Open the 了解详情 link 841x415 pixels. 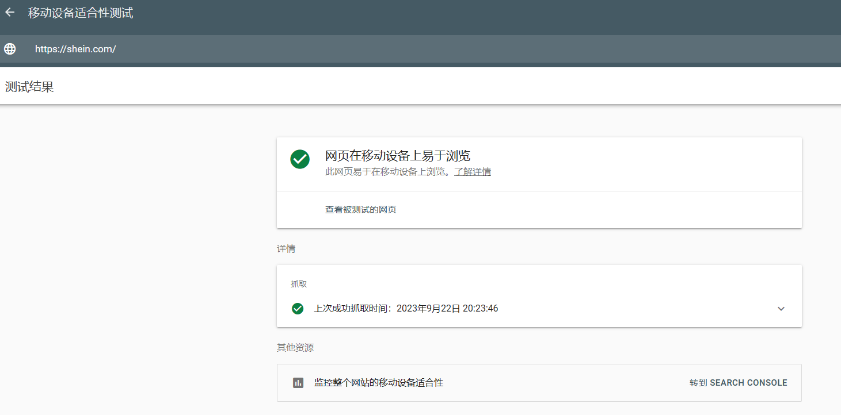tap(473, 172)
